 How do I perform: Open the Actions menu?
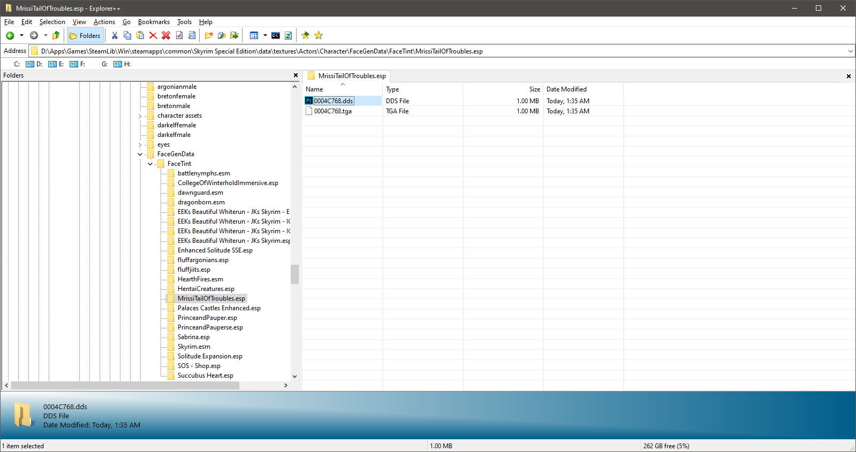[104, 22]
